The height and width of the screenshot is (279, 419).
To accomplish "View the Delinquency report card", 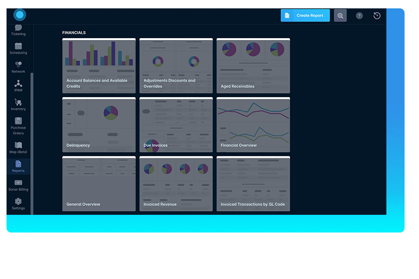I will 99,125.
